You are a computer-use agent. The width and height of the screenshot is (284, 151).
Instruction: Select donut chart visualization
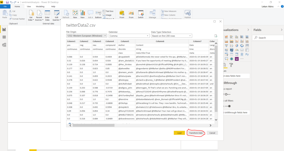[242, 46]
